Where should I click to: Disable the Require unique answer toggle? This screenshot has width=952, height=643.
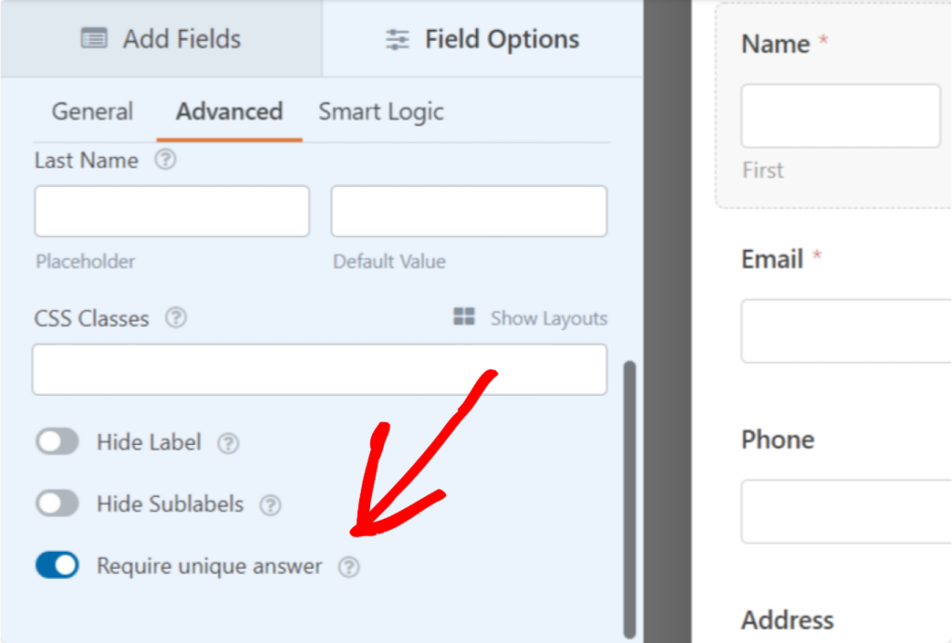tap(57, 565)
